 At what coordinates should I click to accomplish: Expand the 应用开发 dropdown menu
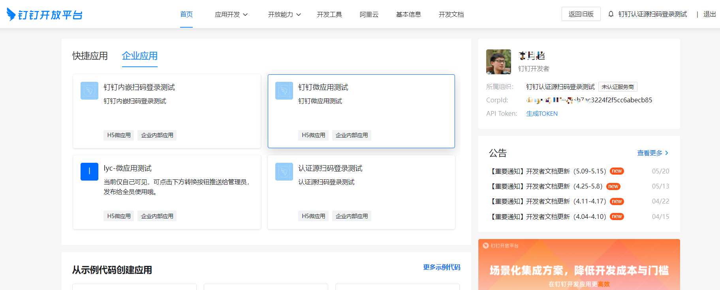click(x=231, y=15)
